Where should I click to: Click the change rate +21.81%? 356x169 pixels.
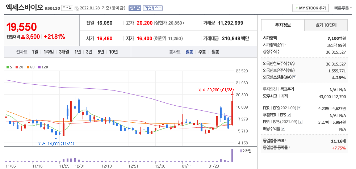(x=54, y=37)
